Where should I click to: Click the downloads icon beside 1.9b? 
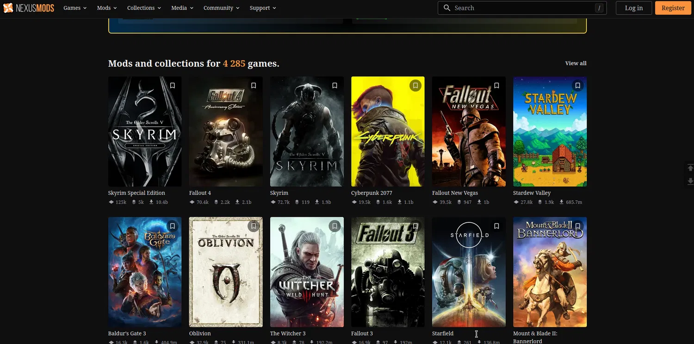[317, 202]
